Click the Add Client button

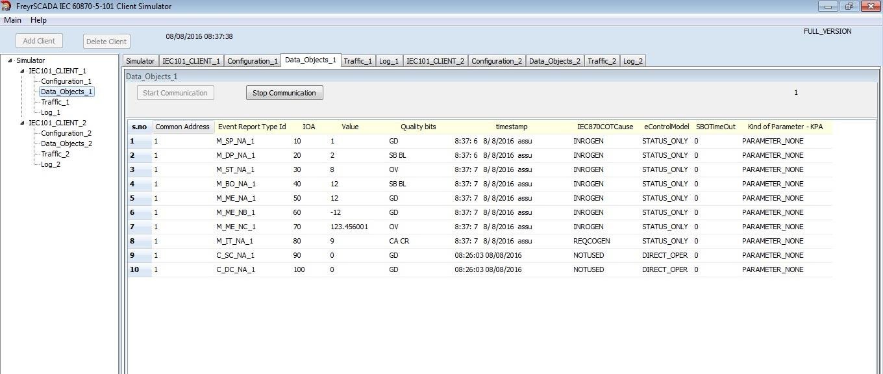(x=39, y=41)
